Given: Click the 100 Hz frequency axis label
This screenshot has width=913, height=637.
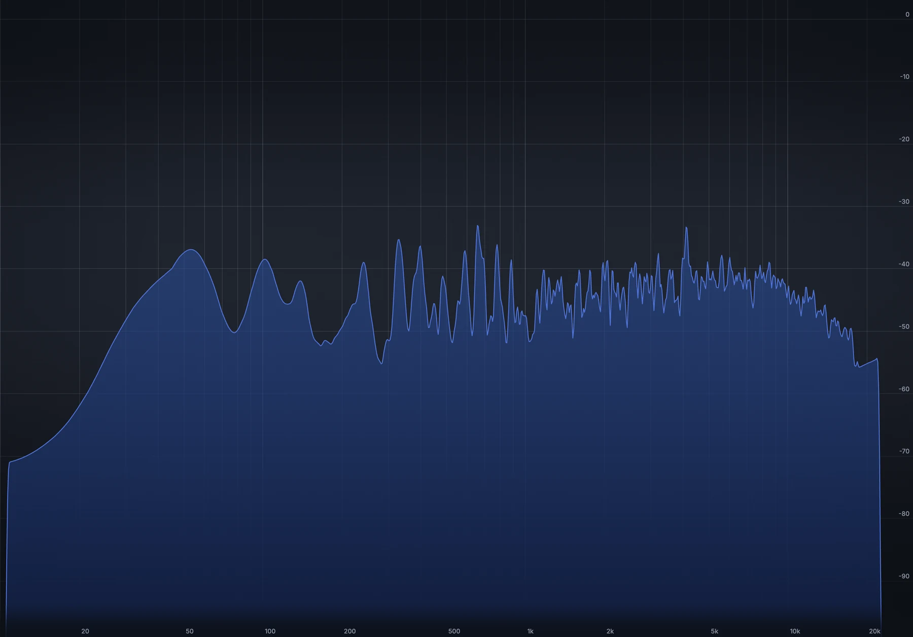Looking at the screenshot, I should point(270,631).
